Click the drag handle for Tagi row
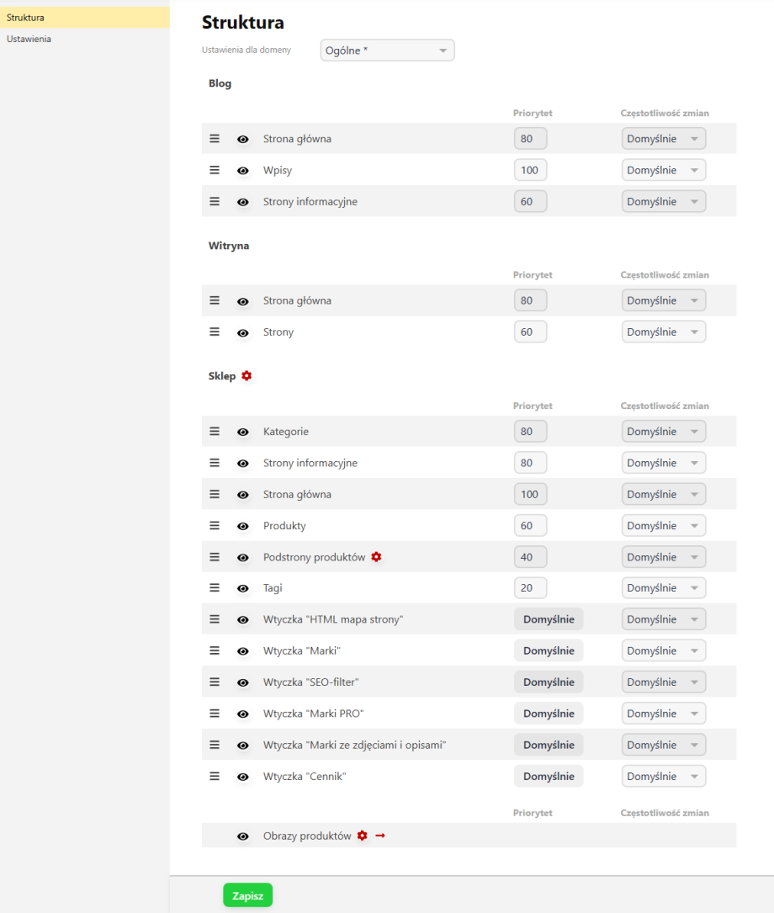This screenshot has height=913, width=774. click(215, 588)
